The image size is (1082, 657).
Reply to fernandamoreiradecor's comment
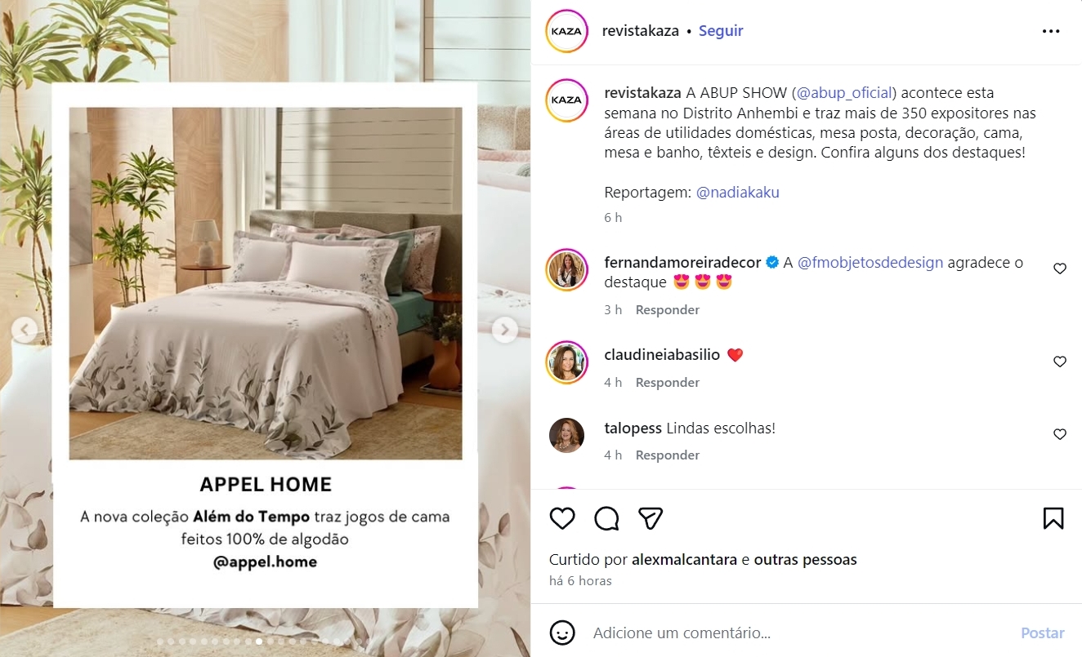(668, 310)
